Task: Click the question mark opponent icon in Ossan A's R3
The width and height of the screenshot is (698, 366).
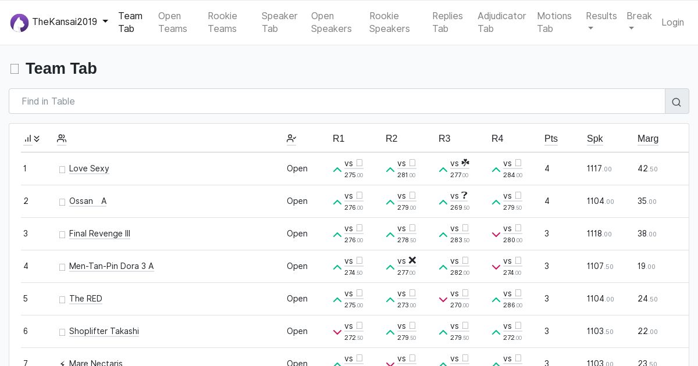Action: click(464, 196)
